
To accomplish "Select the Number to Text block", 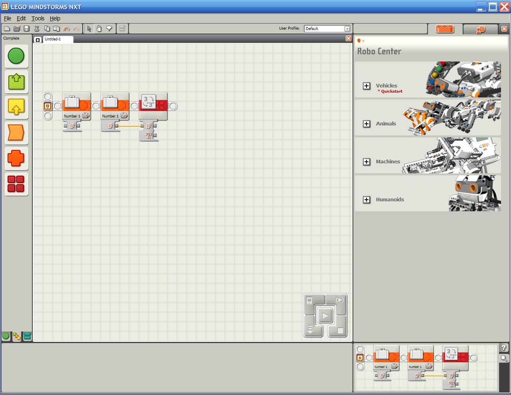I will (153, 106).
